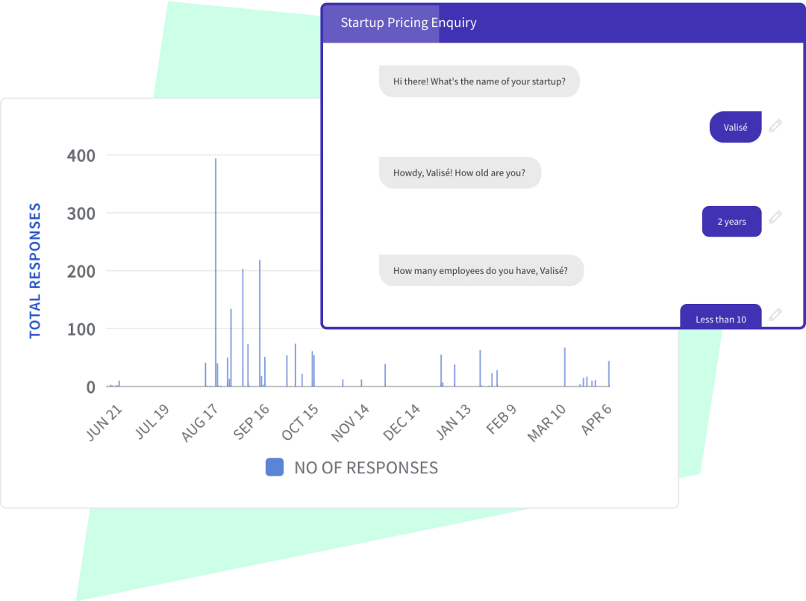Click the "JUN 21" axis label

pyautogui.click(x=103, y=418)
